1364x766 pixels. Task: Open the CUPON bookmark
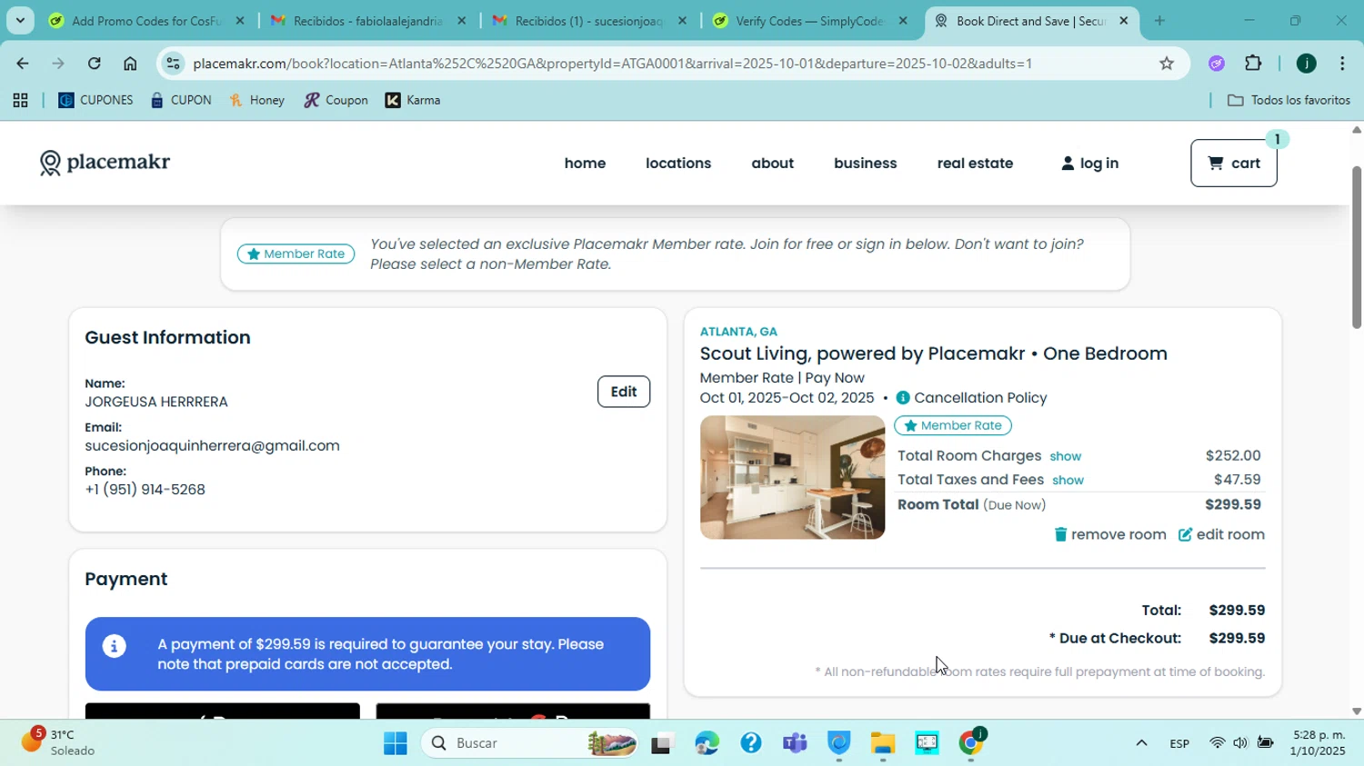tap(181, 100)
